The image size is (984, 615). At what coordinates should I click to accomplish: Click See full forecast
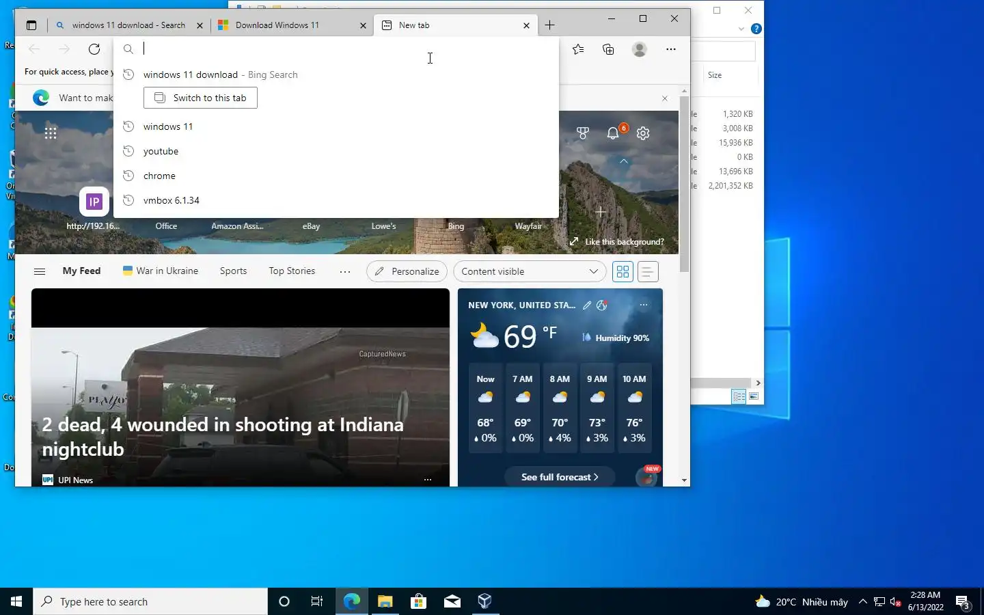coord(560,477)
